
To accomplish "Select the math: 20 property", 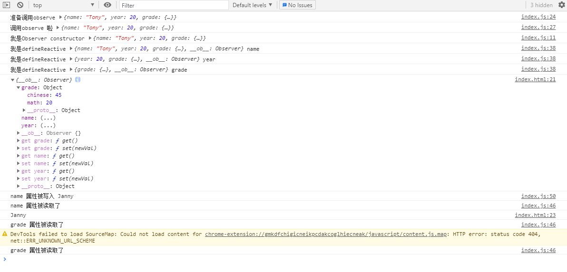I will pyautogui.click(x=40, y=103).
